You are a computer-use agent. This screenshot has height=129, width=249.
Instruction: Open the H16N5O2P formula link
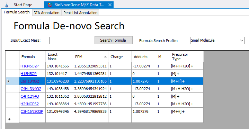29,66
